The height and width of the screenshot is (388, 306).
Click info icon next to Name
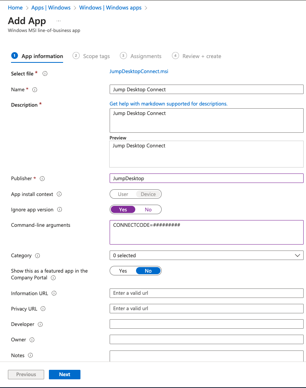[x=35, y=90]
